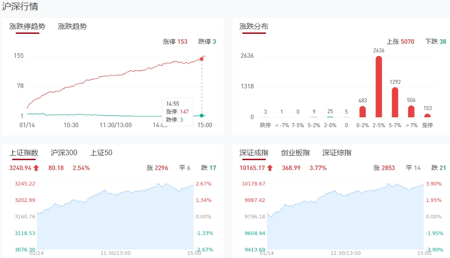
Task: Click the tooltip value 涨停: 147
Action: point(177,112)
